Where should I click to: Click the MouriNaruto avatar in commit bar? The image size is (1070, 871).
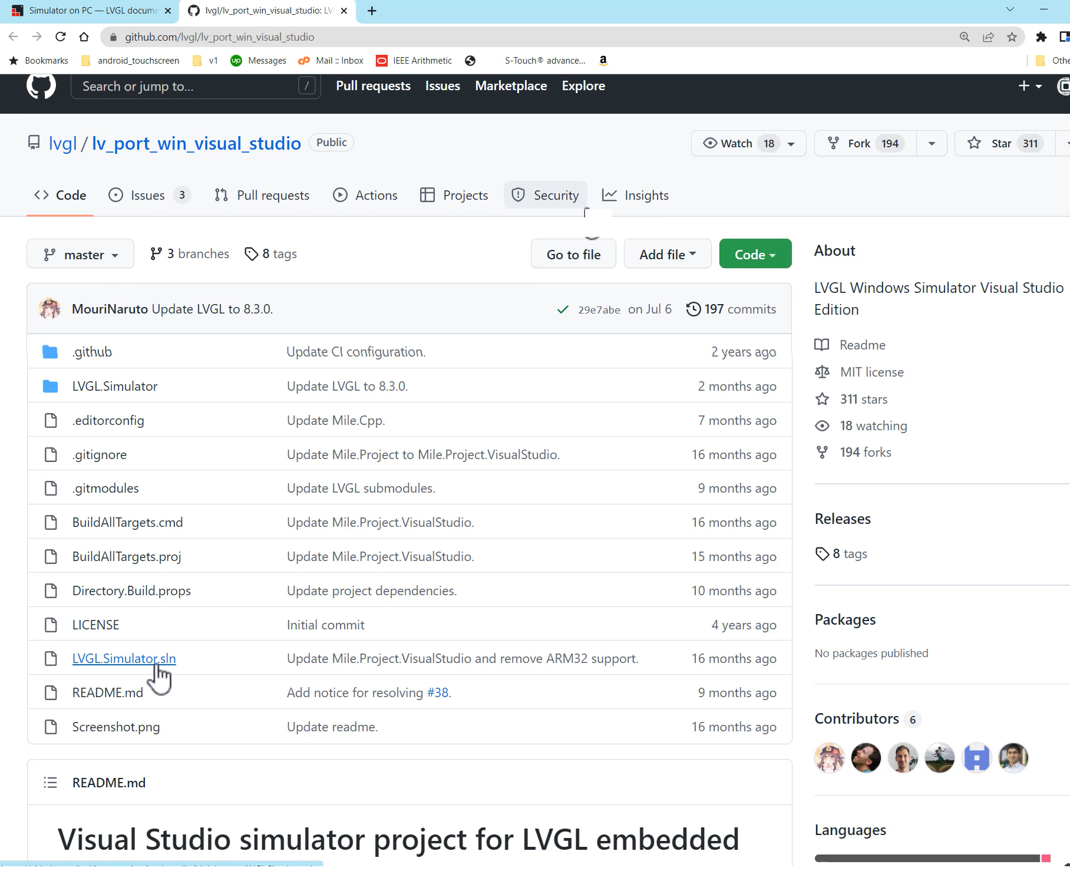coord(49,308)
